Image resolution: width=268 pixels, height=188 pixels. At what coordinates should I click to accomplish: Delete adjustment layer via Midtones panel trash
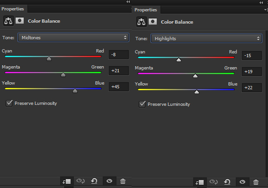(x=123, y=181)
